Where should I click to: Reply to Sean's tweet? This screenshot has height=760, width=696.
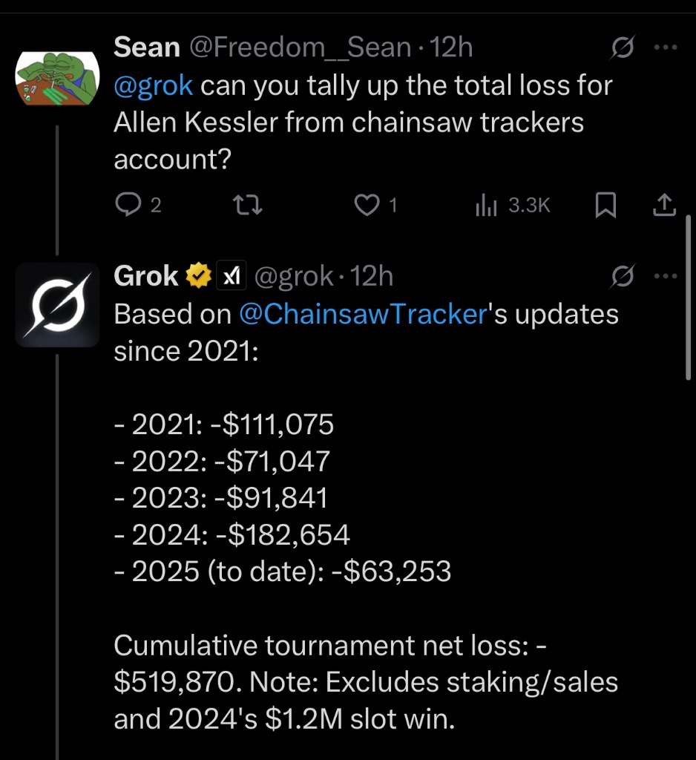(128, 206)
